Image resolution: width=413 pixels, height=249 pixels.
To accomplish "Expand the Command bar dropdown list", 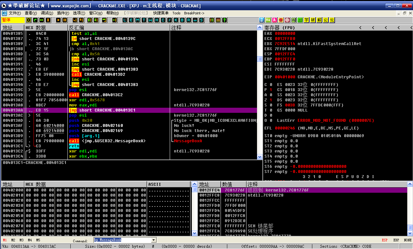I will [153, 240].
